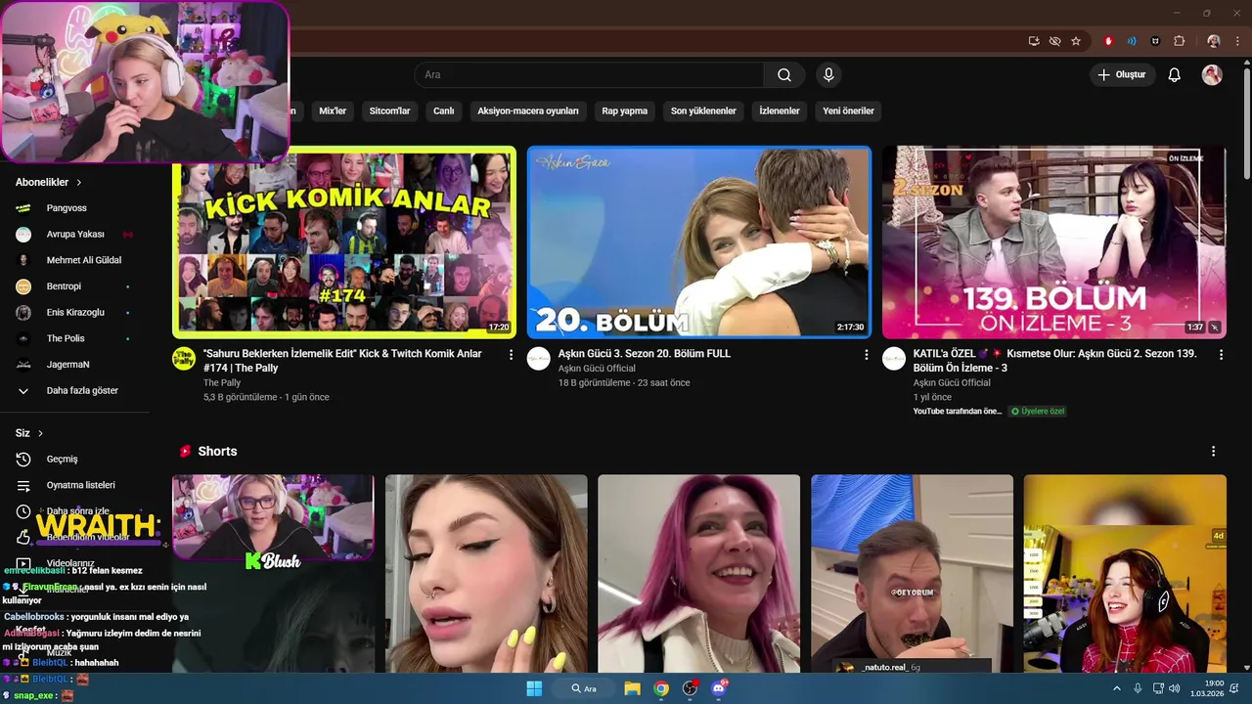The image size is (1252, 704).
Task: Expand the Siz section chevron
Action: (x=40, y=433)
